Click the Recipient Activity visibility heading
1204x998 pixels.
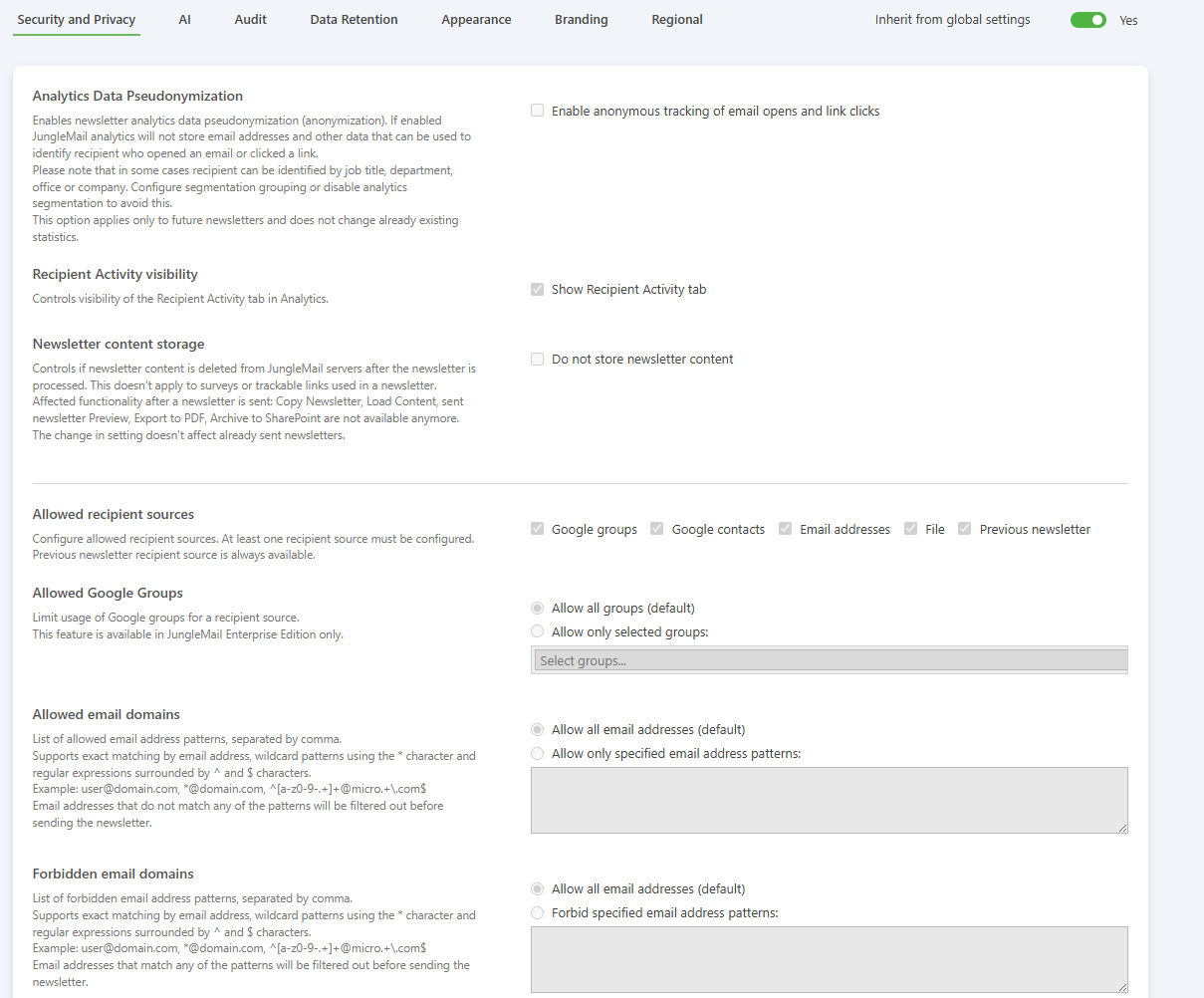[116, 274]
